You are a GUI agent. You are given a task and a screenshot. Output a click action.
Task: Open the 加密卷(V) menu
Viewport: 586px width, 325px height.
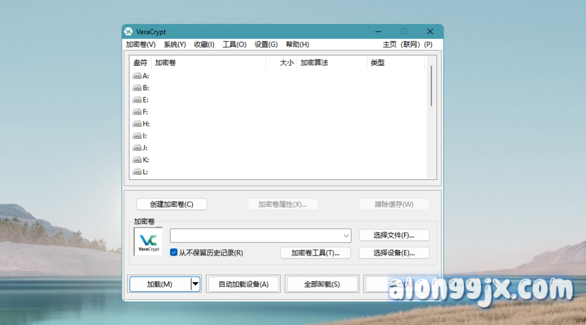point(140,44)
